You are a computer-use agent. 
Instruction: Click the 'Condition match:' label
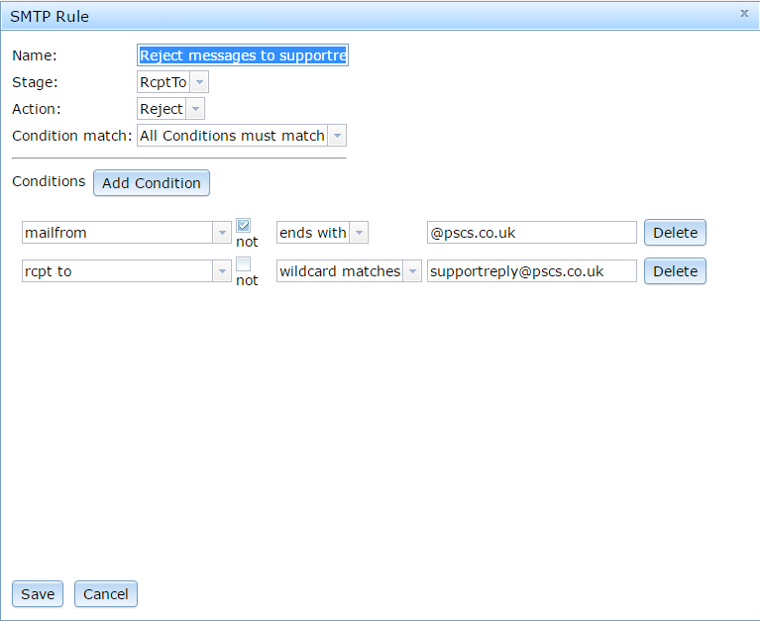tap(71, 136)
